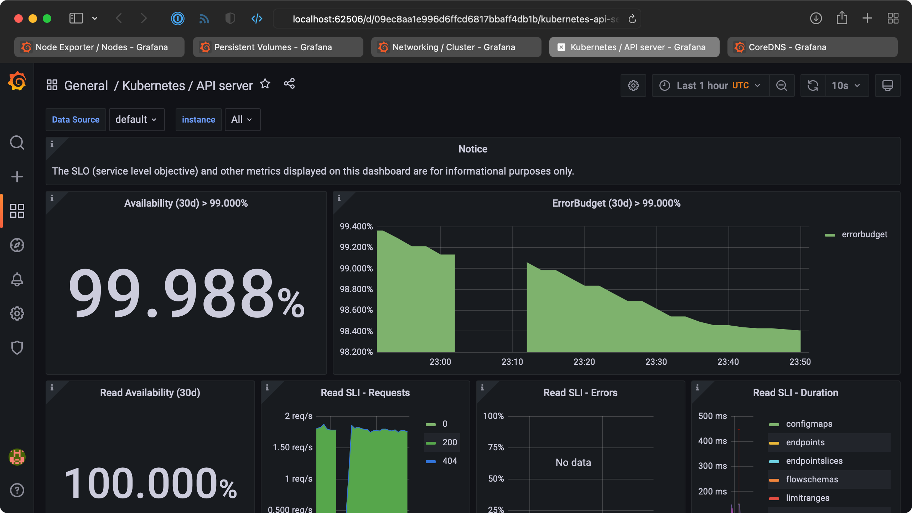Cycle view mode with monitor icon
Viewport: 912px width, 513px height.
click(x=887, y=85)
